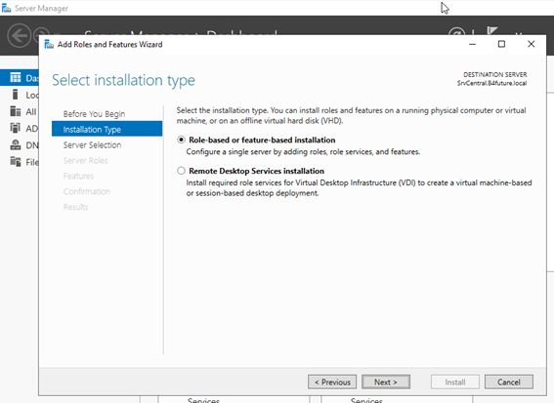This screenshot has width=554, height=403.
Task: Click the Server Manager app icon in the title bar
Action: click(x=7, y=8)
